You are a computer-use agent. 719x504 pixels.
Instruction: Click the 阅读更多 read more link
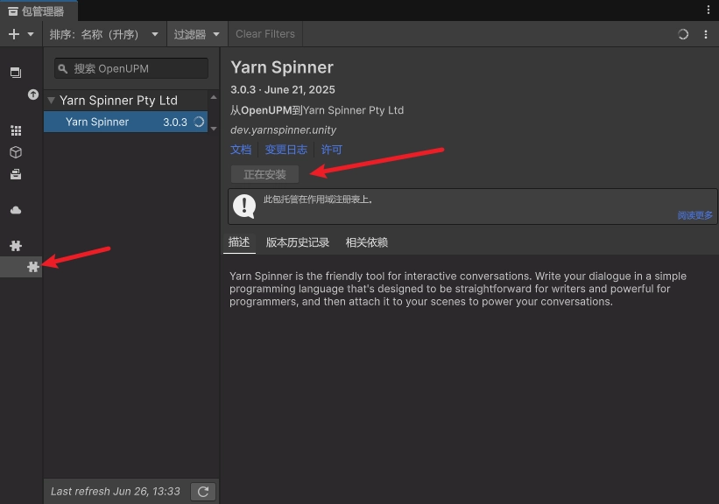(695, 215)
